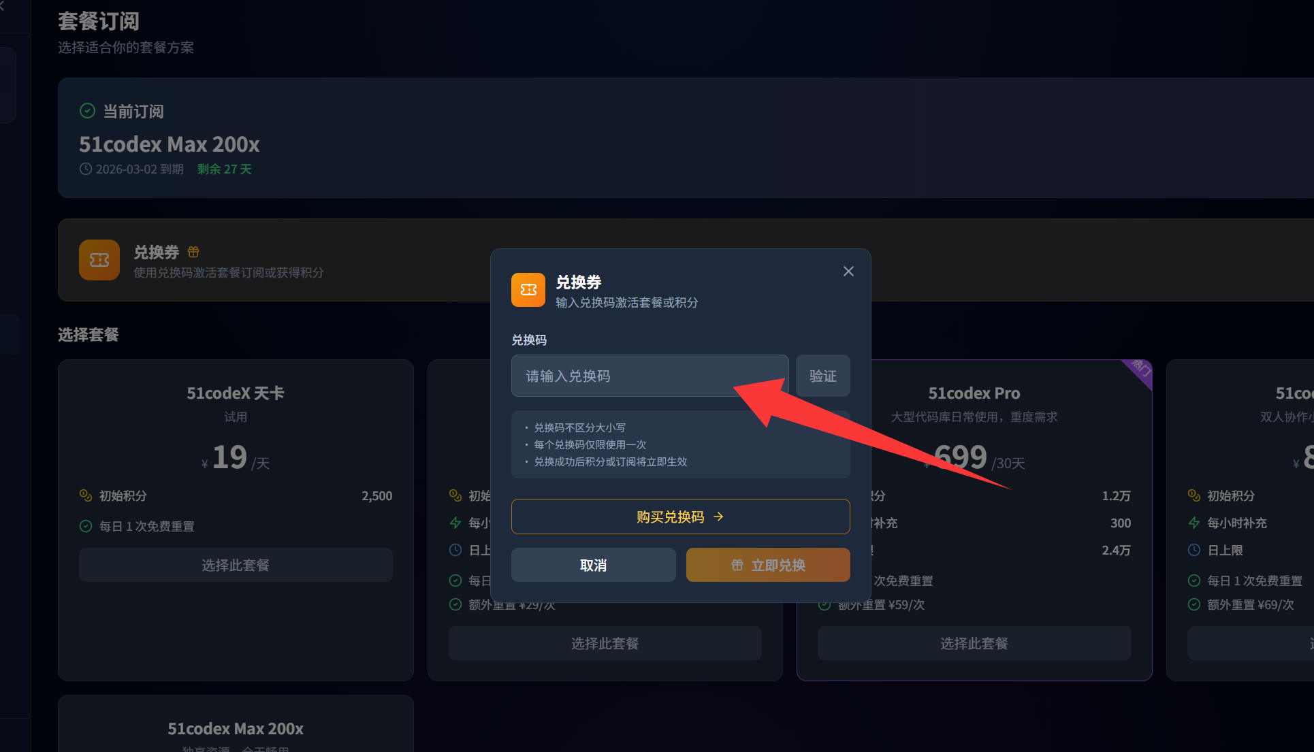Viewport: 1314px width, 752px height.
Task: Click the coupon icon in 兑换券 banner
Action: [x=99, y=260]
